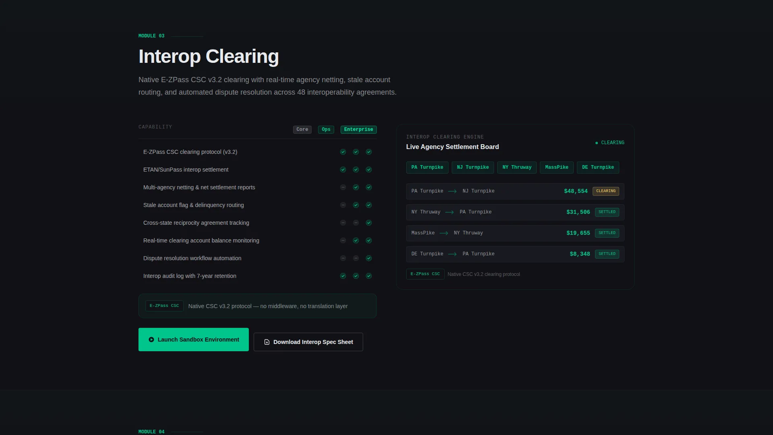Screen dimensions: 773x435
Task: Click Core checkmark for ETAN/SunPass interop settlement
Action: (343, 170)
